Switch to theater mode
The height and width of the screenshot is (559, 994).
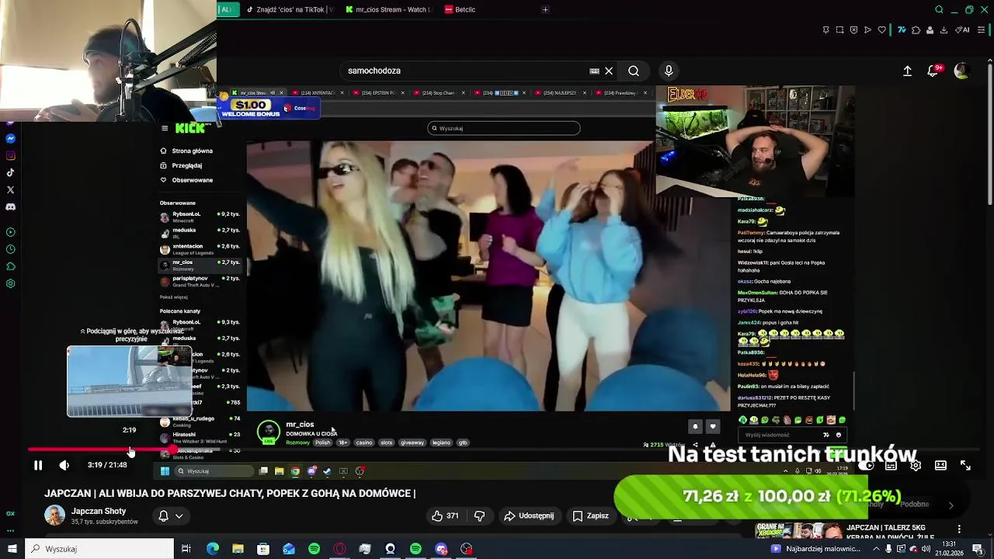[x=940, y=465]
